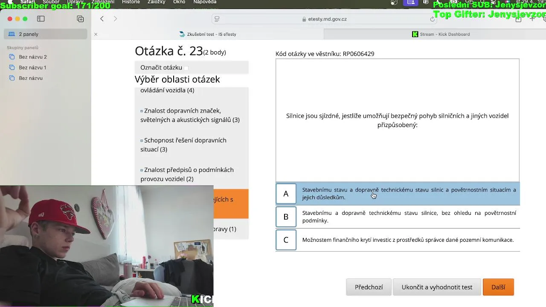
Task: Open the Nápověda menu
Action: [x=205, y=2]
